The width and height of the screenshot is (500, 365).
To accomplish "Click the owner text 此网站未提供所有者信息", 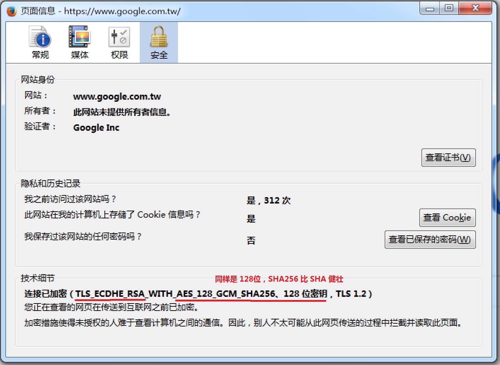I will [122, 112].
